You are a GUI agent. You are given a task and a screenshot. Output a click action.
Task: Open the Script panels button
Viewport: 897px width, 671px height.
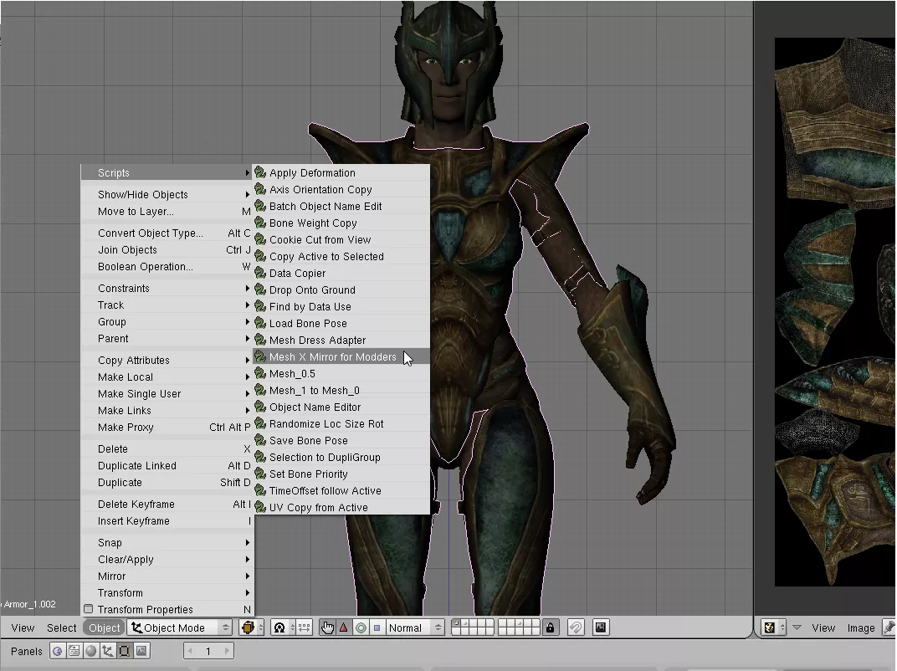(74, 651)
